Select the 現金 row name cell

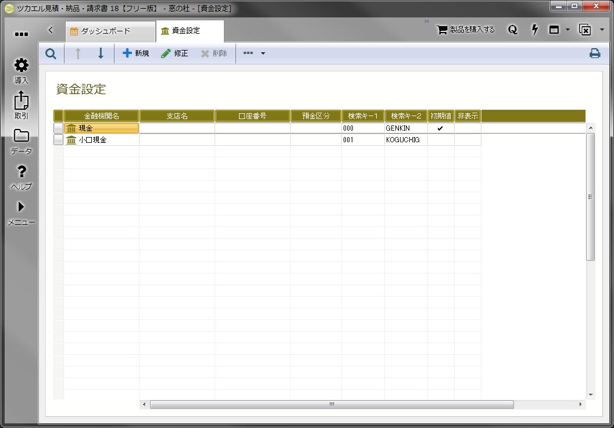[101, 128]
